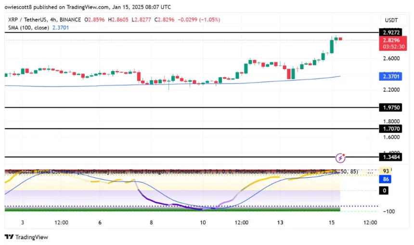Open the USDT currency selector
414x245 pixels.
[390, 20]
